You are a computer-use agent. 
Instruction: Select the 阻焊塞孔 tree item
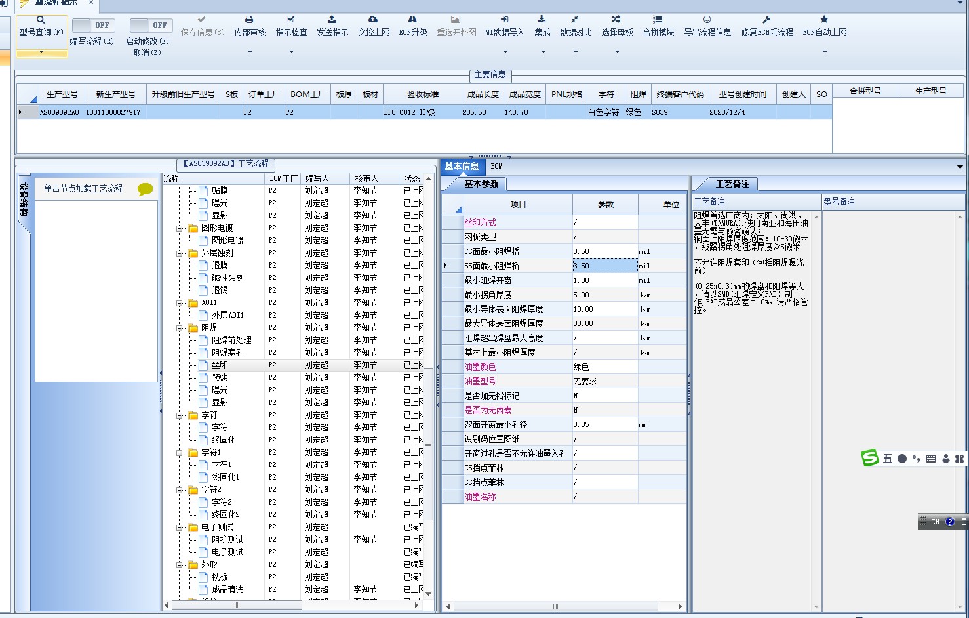(x=227, y=353)
